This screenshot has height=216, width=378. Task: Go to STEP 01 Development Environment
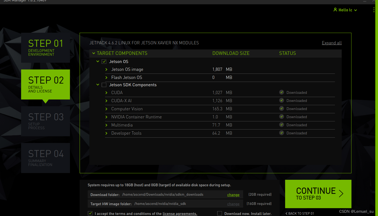pos(45,48)
